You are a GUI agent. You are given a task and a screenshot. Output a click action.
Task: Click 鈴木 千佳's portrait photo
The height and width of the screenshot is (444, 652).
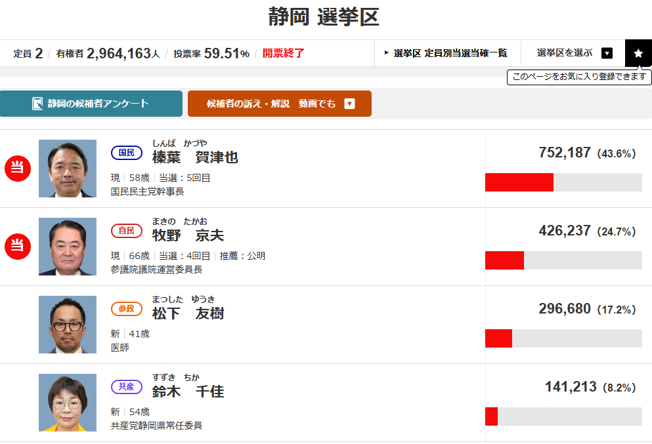pyautogui.click(x=68, y=403)
